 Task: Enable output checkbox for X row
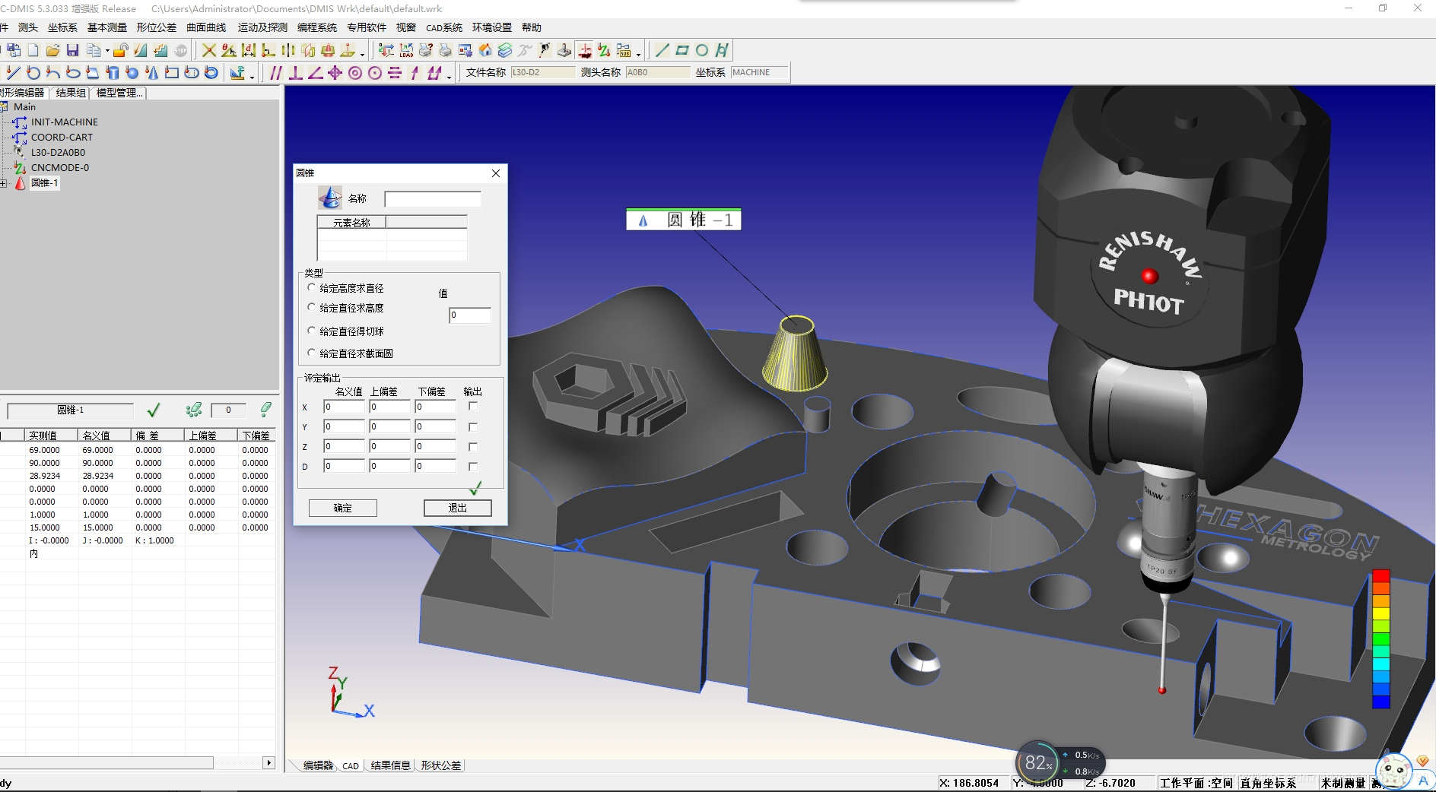(x=473, y=407)
